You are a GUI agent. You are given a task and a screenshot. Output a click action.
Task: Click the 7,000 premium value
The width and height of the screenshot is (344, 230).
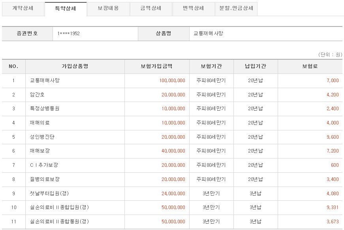tap(333, 81)
